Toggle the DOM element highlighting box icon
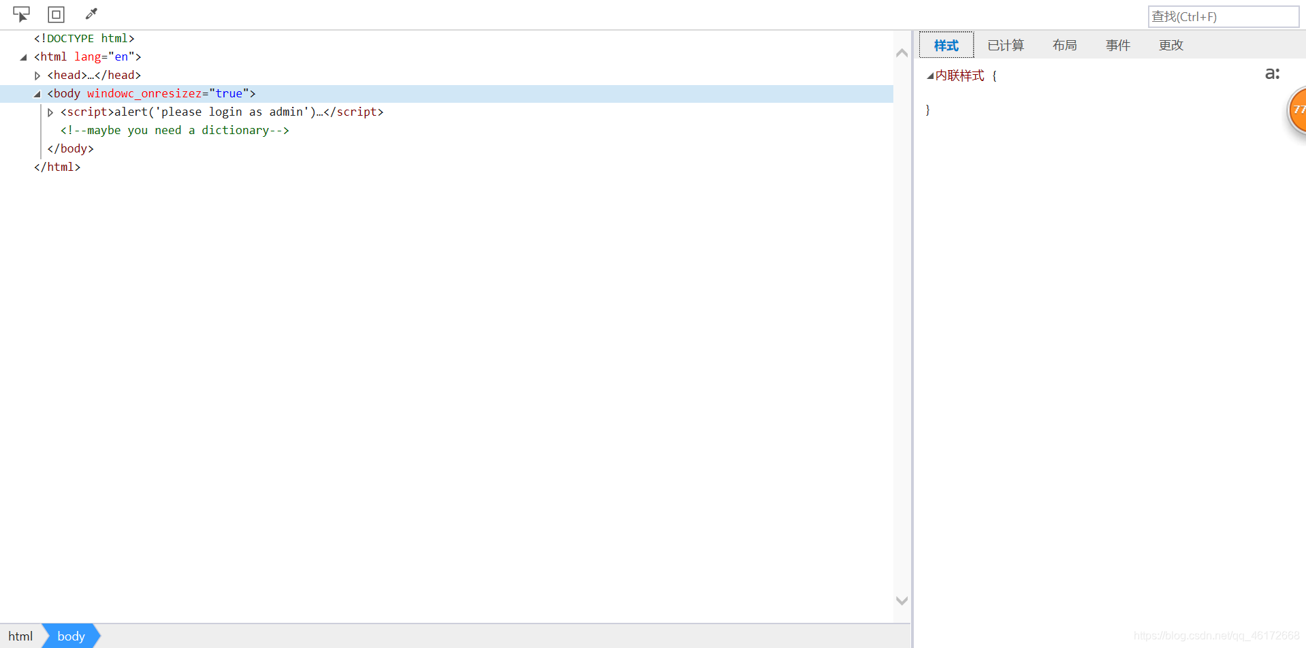Screen dimensions: 1306x648 (x=57, y=14)
